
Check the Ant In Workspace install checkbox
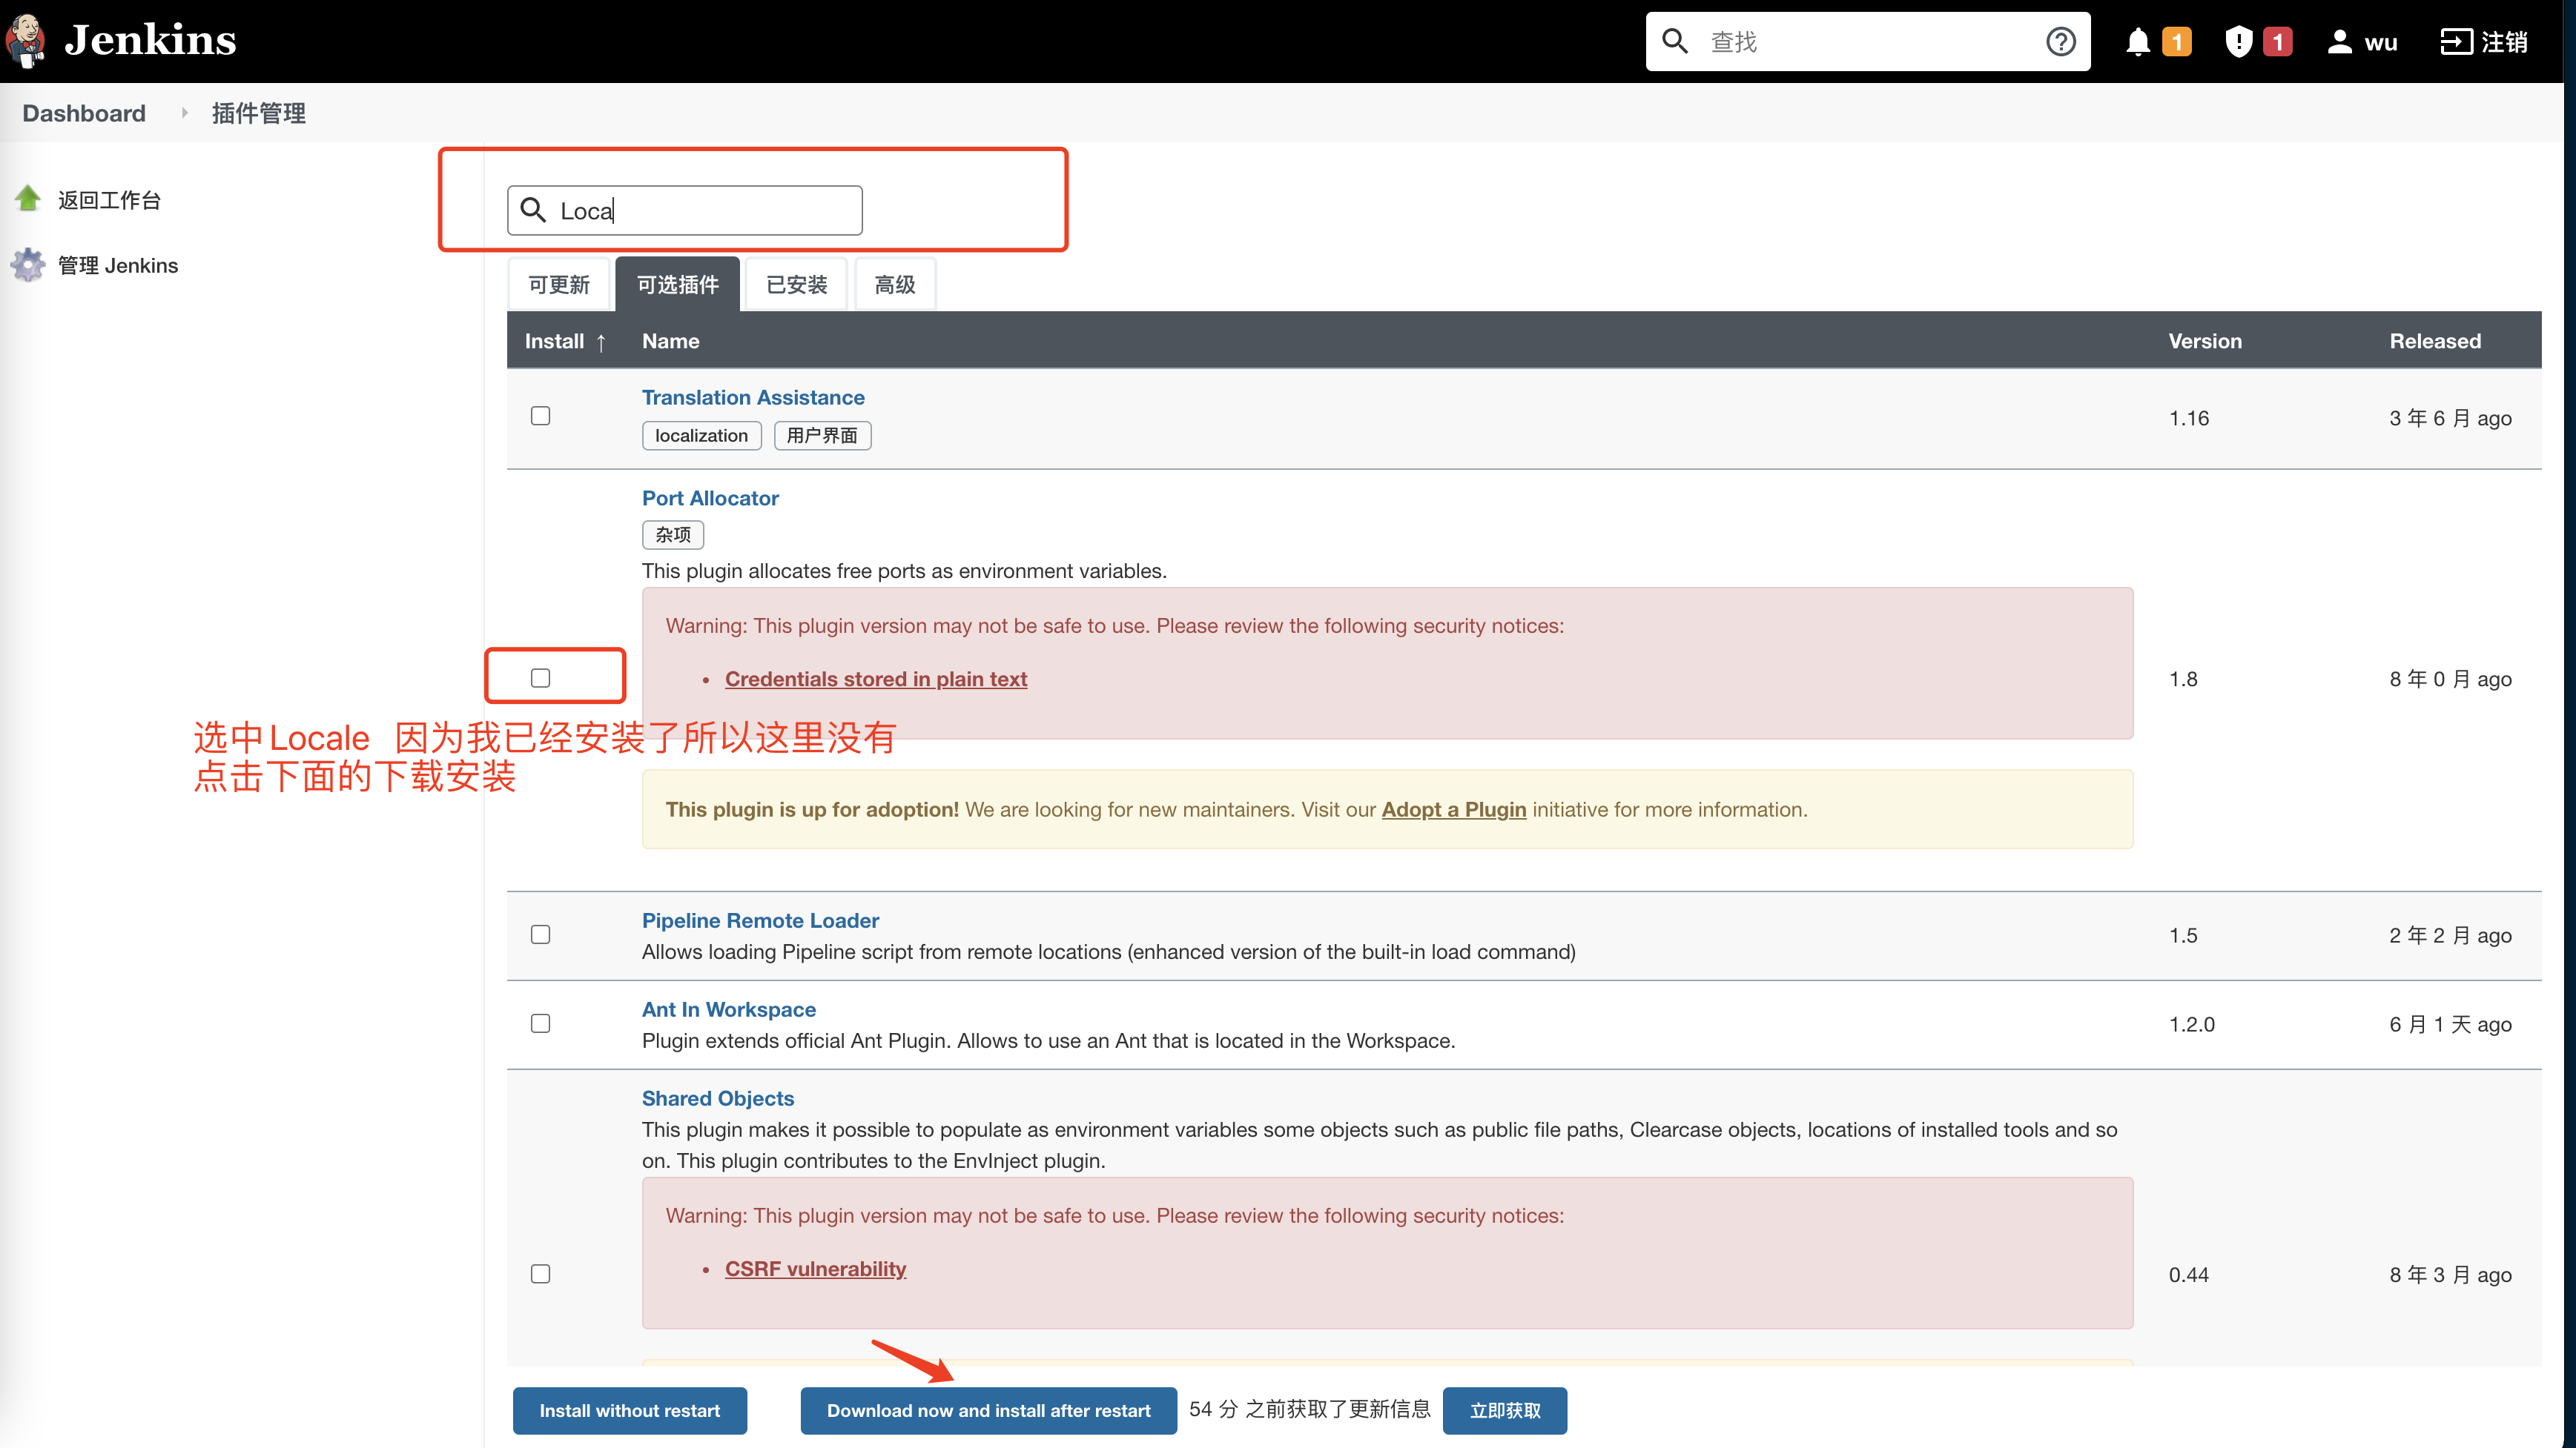click(x=540, y=1023)
